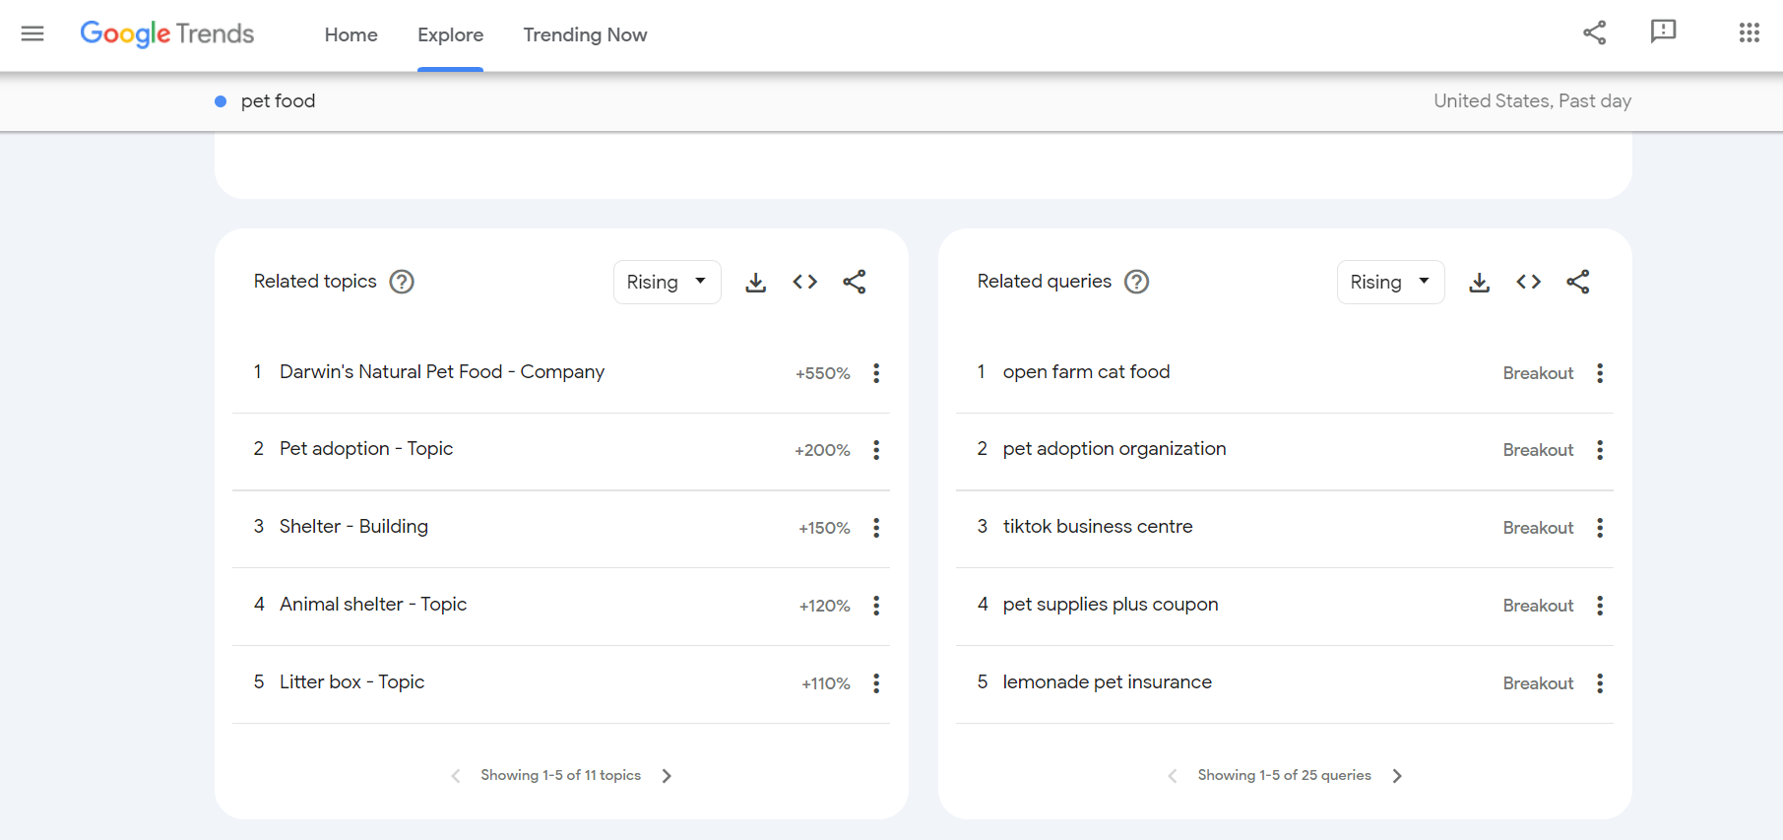Open more options for open farm cat food

pos(1600,373)
